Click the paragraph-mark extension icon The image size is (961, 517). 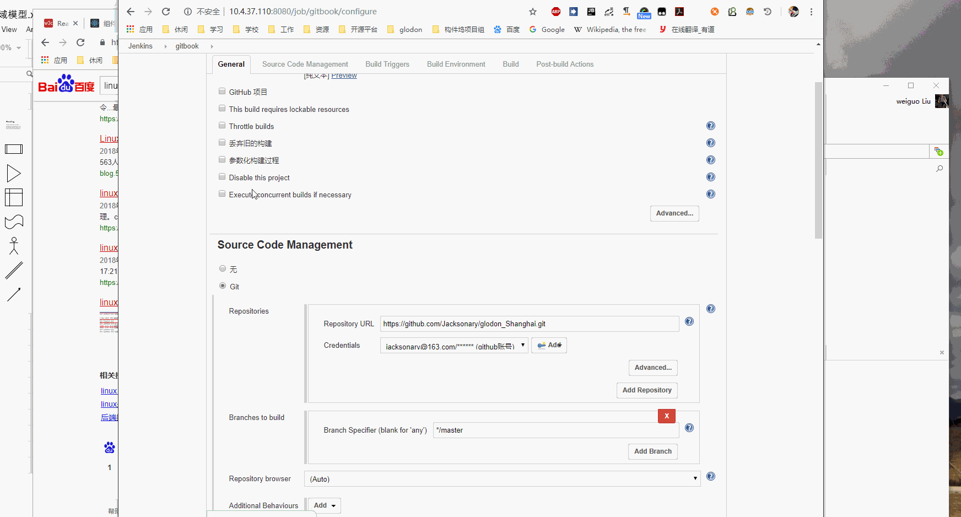[x=627, y=12]
